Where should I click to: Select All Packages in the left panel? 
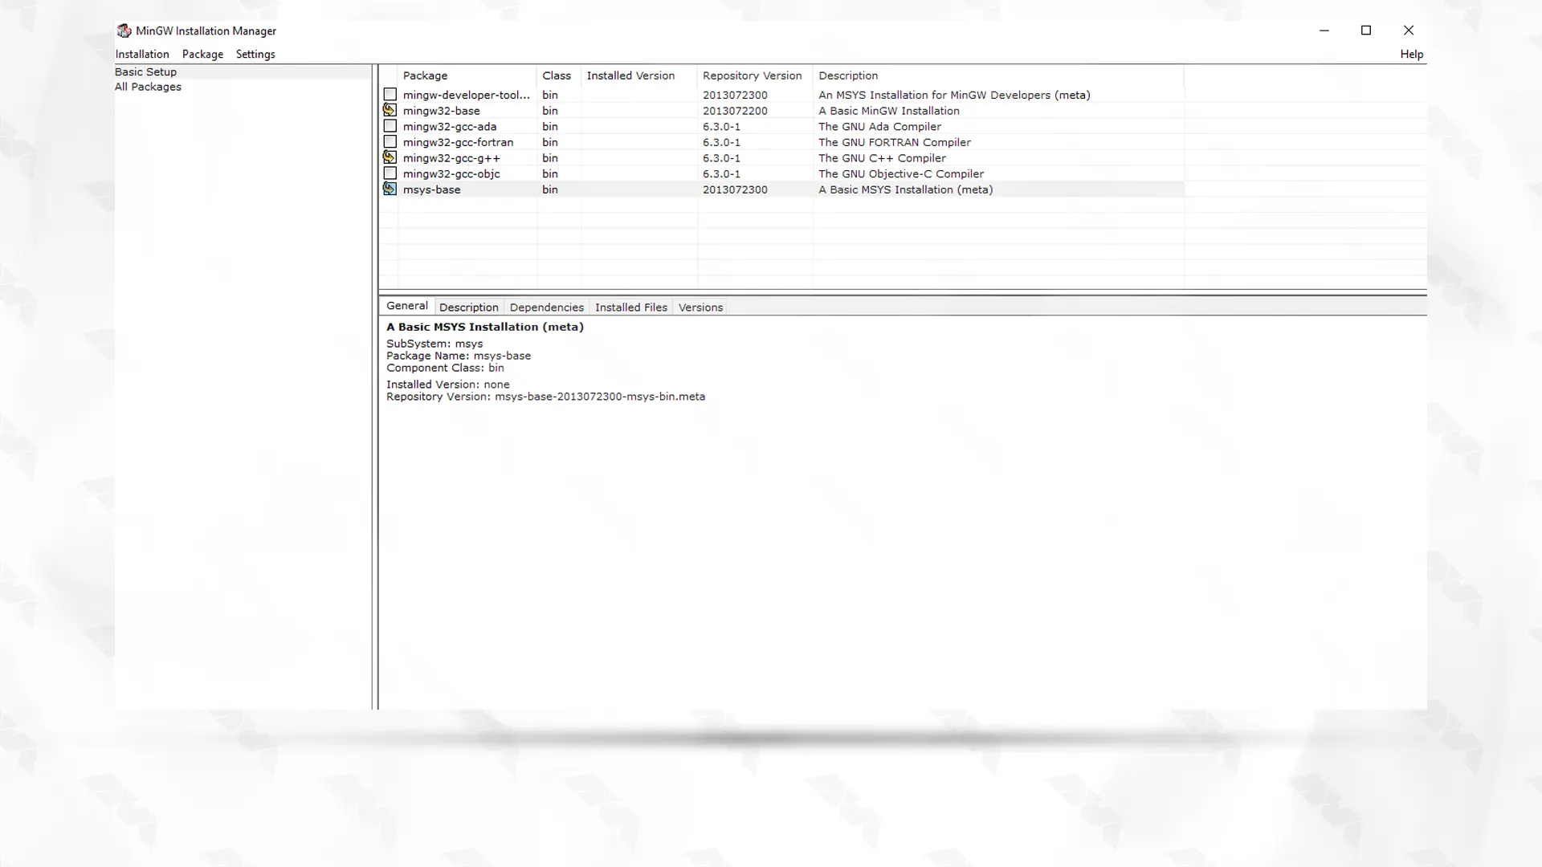(148, 87)
